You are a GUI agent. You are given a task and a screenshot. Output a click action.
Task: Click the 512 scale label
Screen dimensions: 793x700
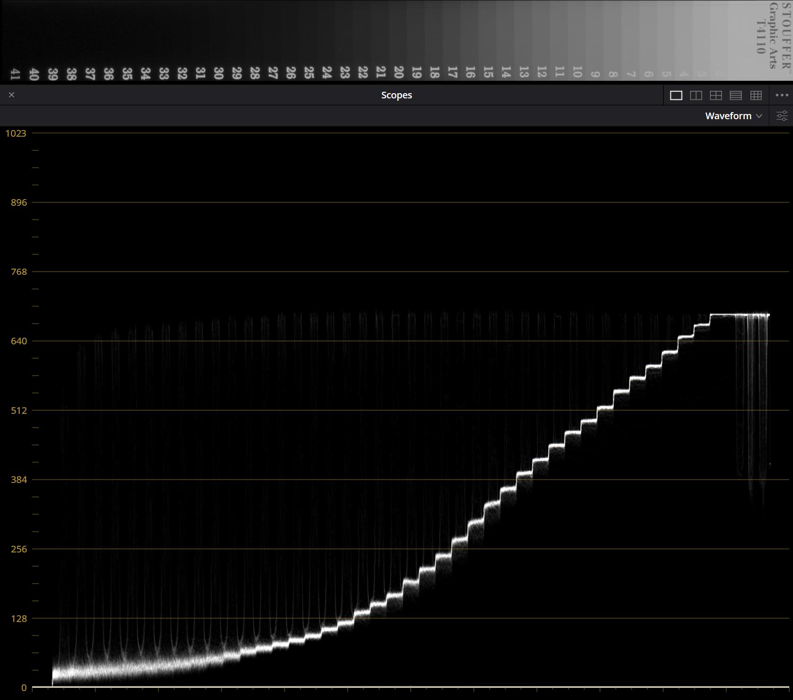(19, 411)
